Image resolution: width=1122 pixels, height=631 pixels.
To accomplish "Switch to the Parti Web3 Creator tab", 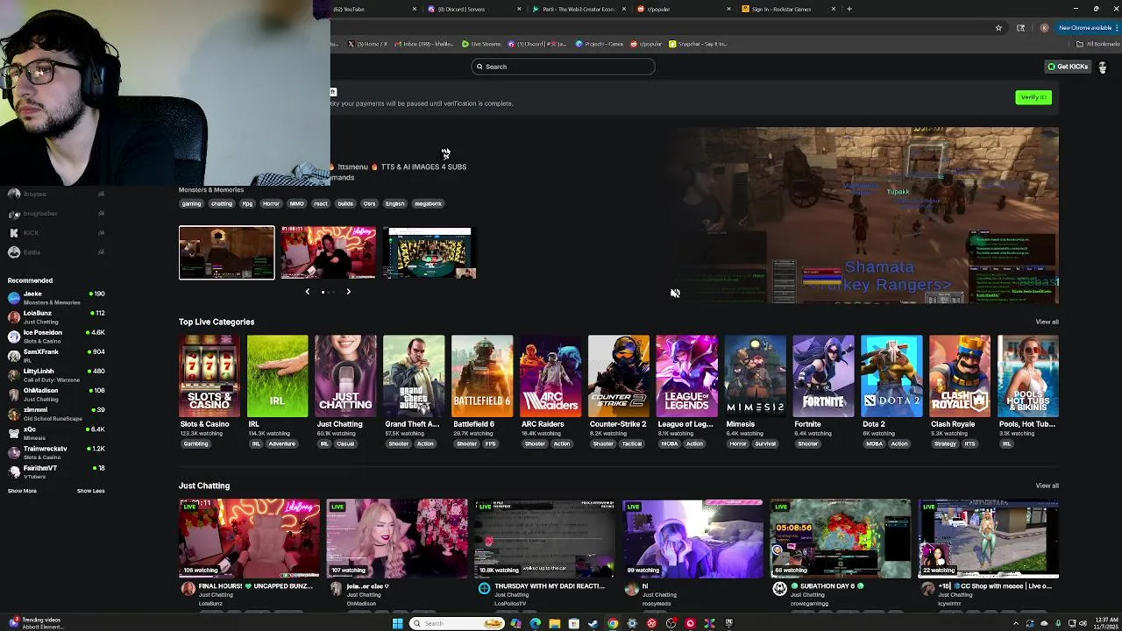I will 579,9.
